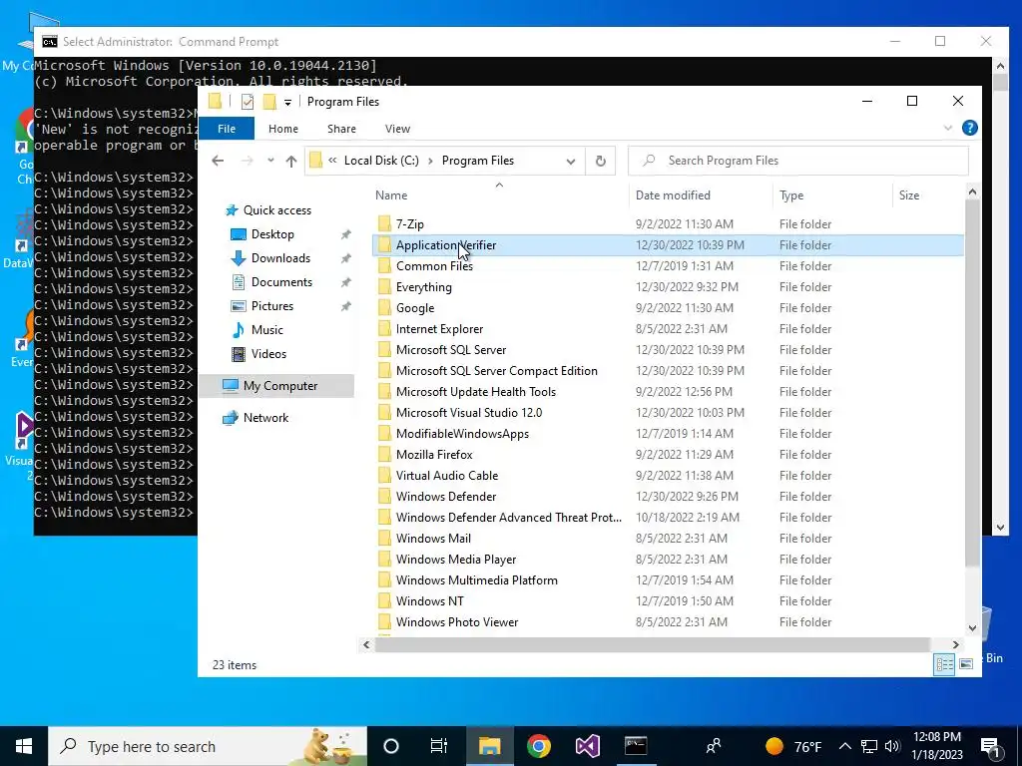Select Quick access in navigation pane
Image resolution: width=1022 pixels, height=766 pixels.
coord(277,210)
